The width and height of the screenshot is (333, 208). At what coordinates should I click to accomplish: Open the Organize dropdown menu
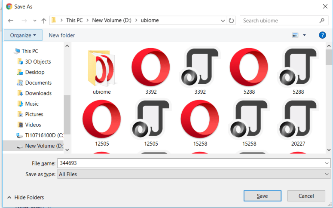coord(23,35)
